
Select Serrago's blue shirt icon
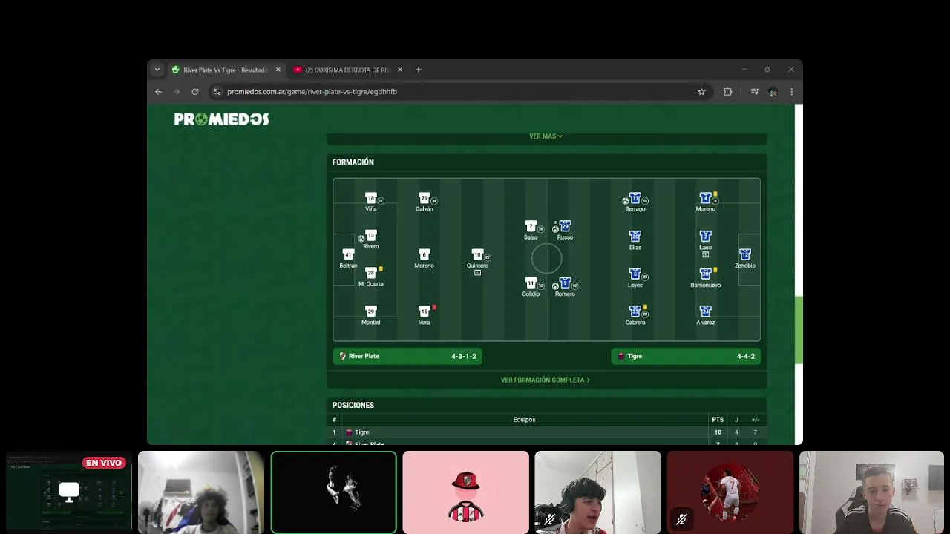pyautogui.click(x=635, y=198)
